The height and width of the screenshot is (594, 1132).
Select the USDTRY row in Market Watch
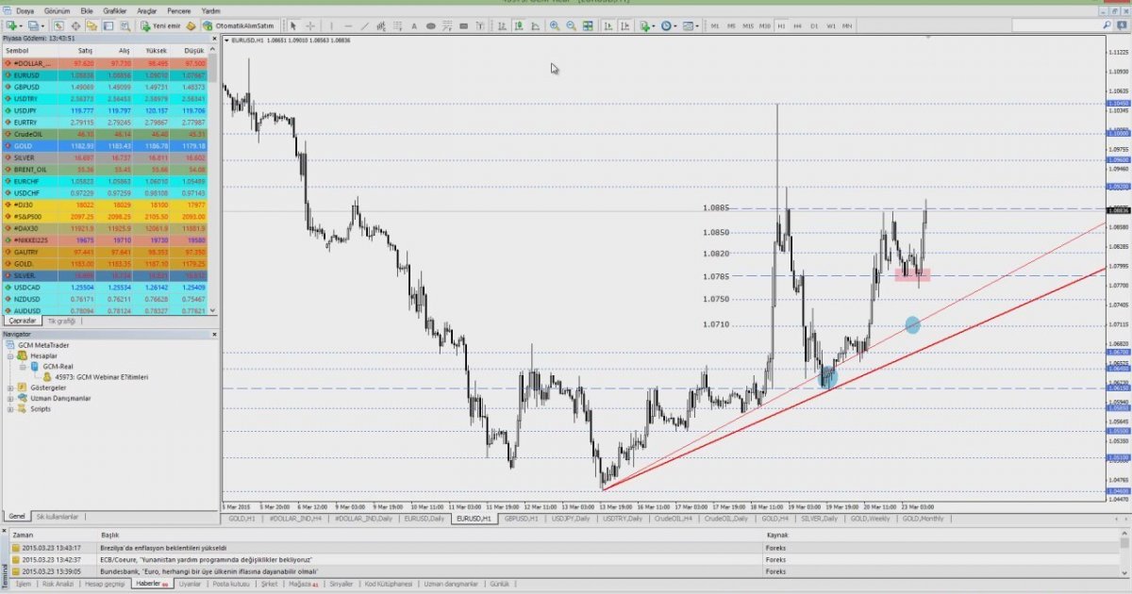104,98
